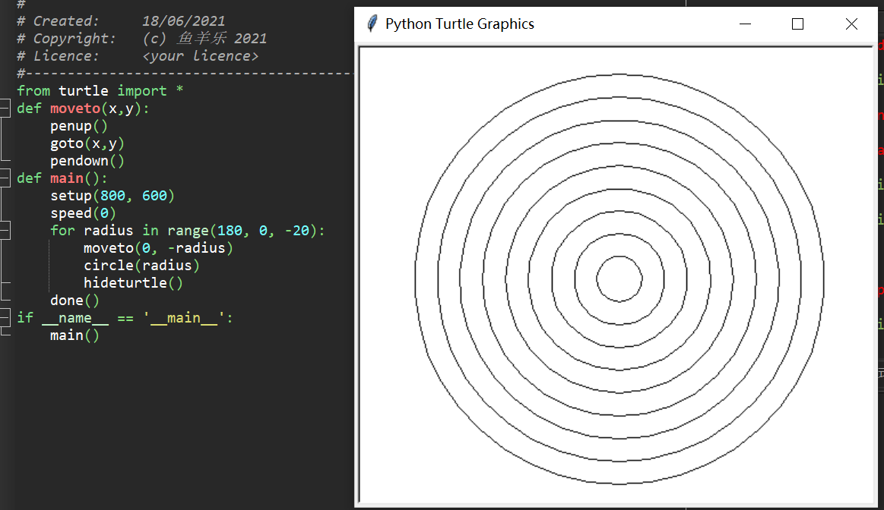Screen dimensions: 884x510
Task: Collapse the def moveto code fold
Action: click(x=5, y=108)
